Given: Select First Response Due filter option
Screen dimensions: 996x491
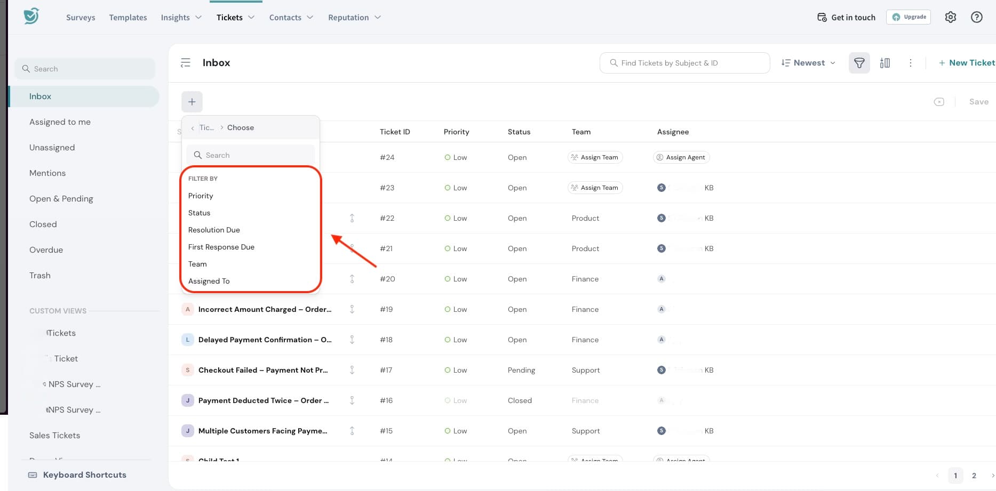Looking at the screenshot, I should click(221, 247).
